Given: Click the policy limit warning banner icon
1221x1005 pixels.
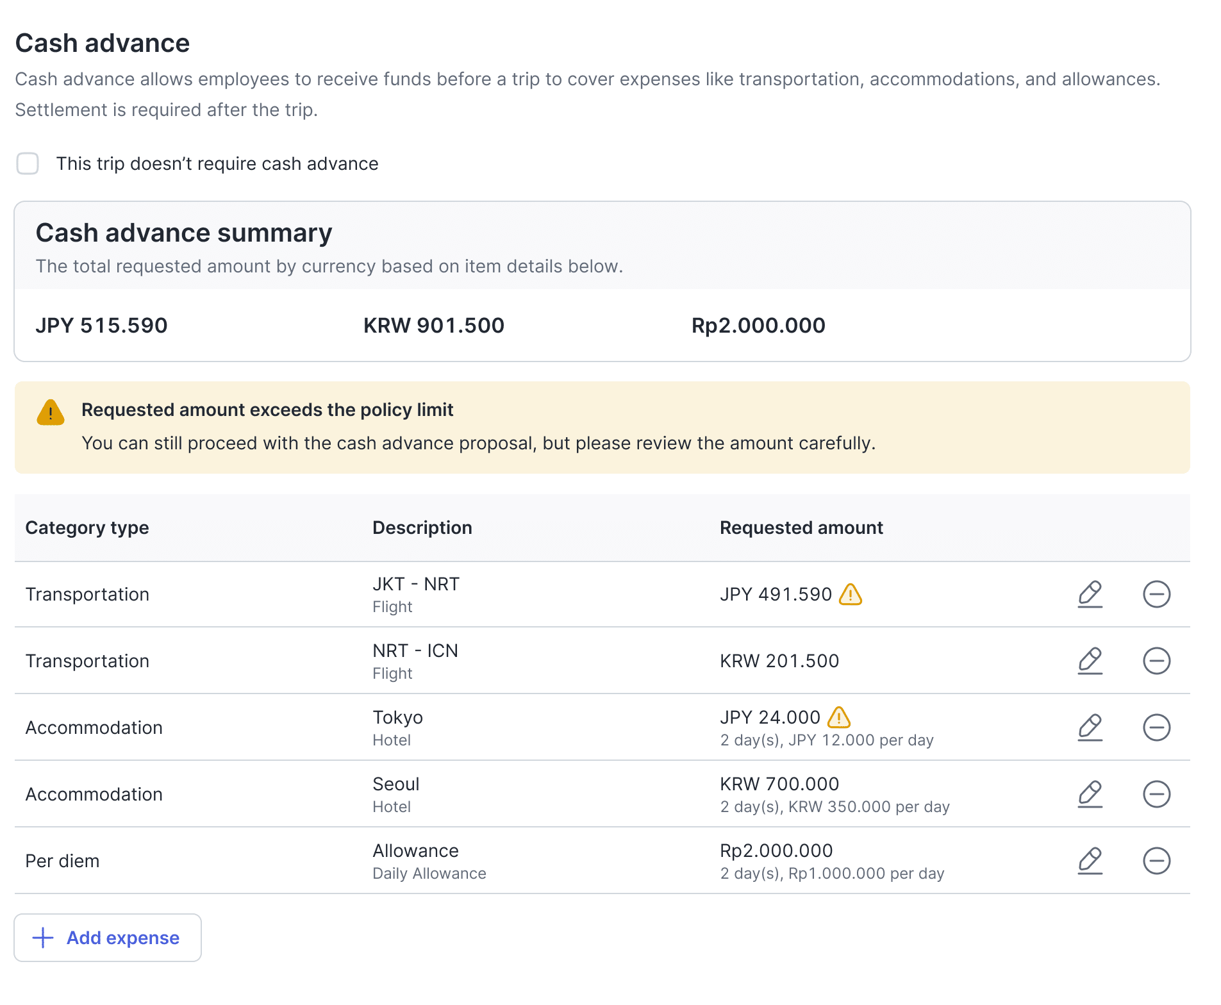Looking at the screenshot, I should coord(51,413).
